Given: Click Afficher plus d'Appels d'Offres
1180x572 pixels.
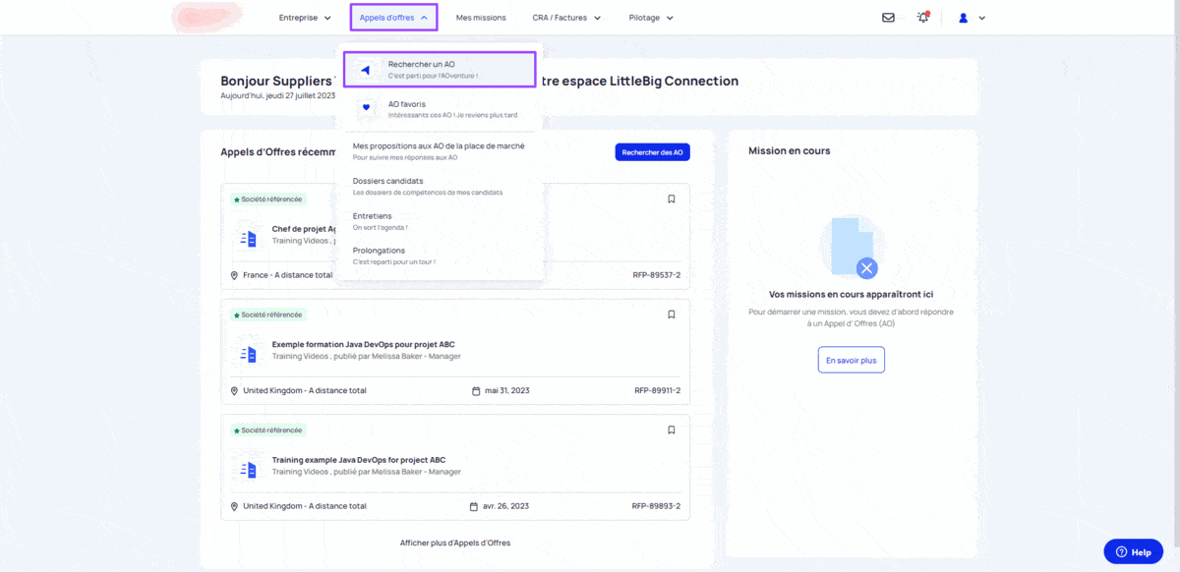Looking at the screenshot, I should point(455,543).
